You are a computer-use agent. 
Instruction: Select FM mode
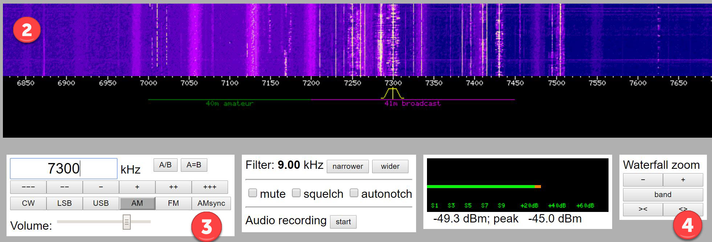pos(174,203)
